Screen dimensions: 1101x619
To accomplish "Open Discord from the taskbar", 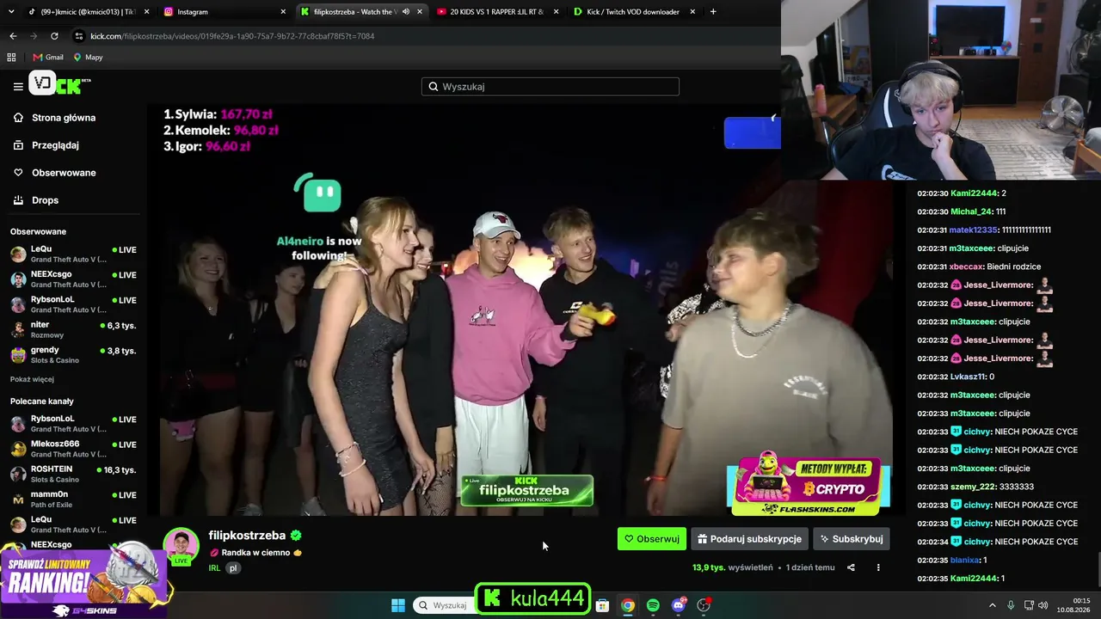I will coord(679,605).
